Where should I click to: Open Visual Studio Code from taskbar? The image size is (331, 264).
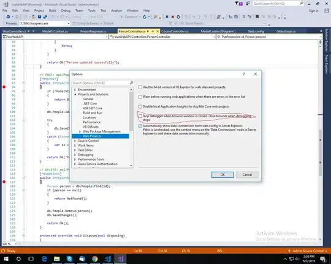(x=107, y=258)
